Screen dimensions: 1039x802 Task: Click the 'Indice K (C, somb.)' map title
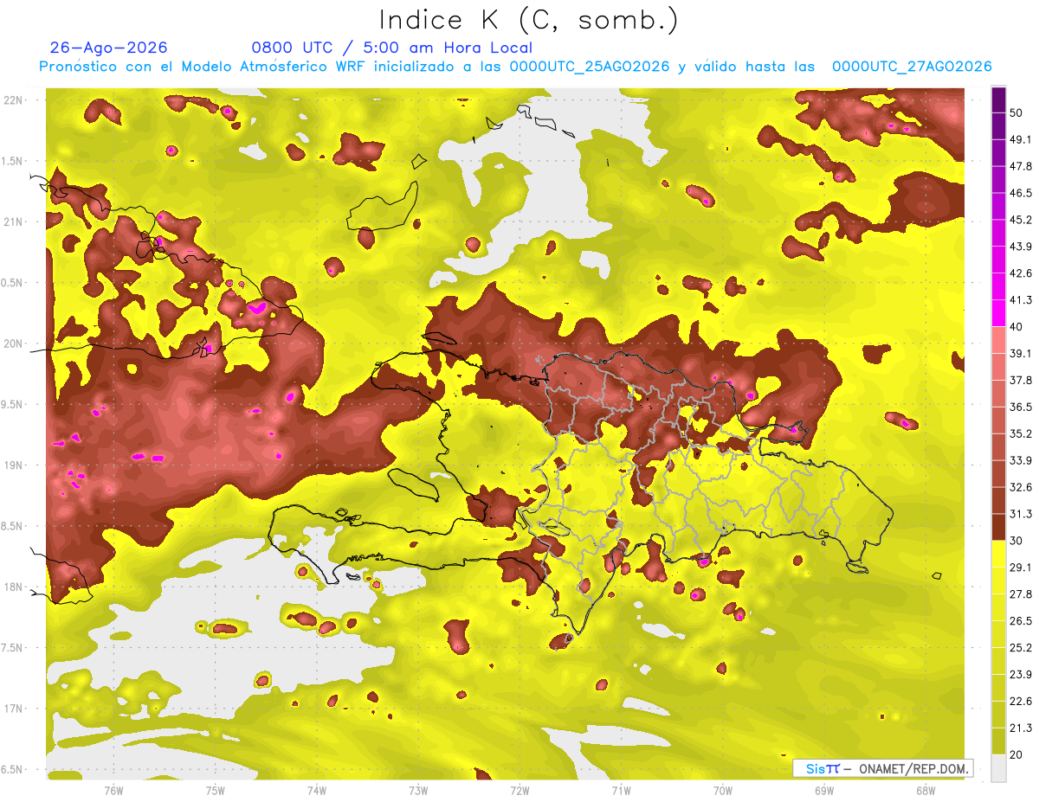pos(528,20)
